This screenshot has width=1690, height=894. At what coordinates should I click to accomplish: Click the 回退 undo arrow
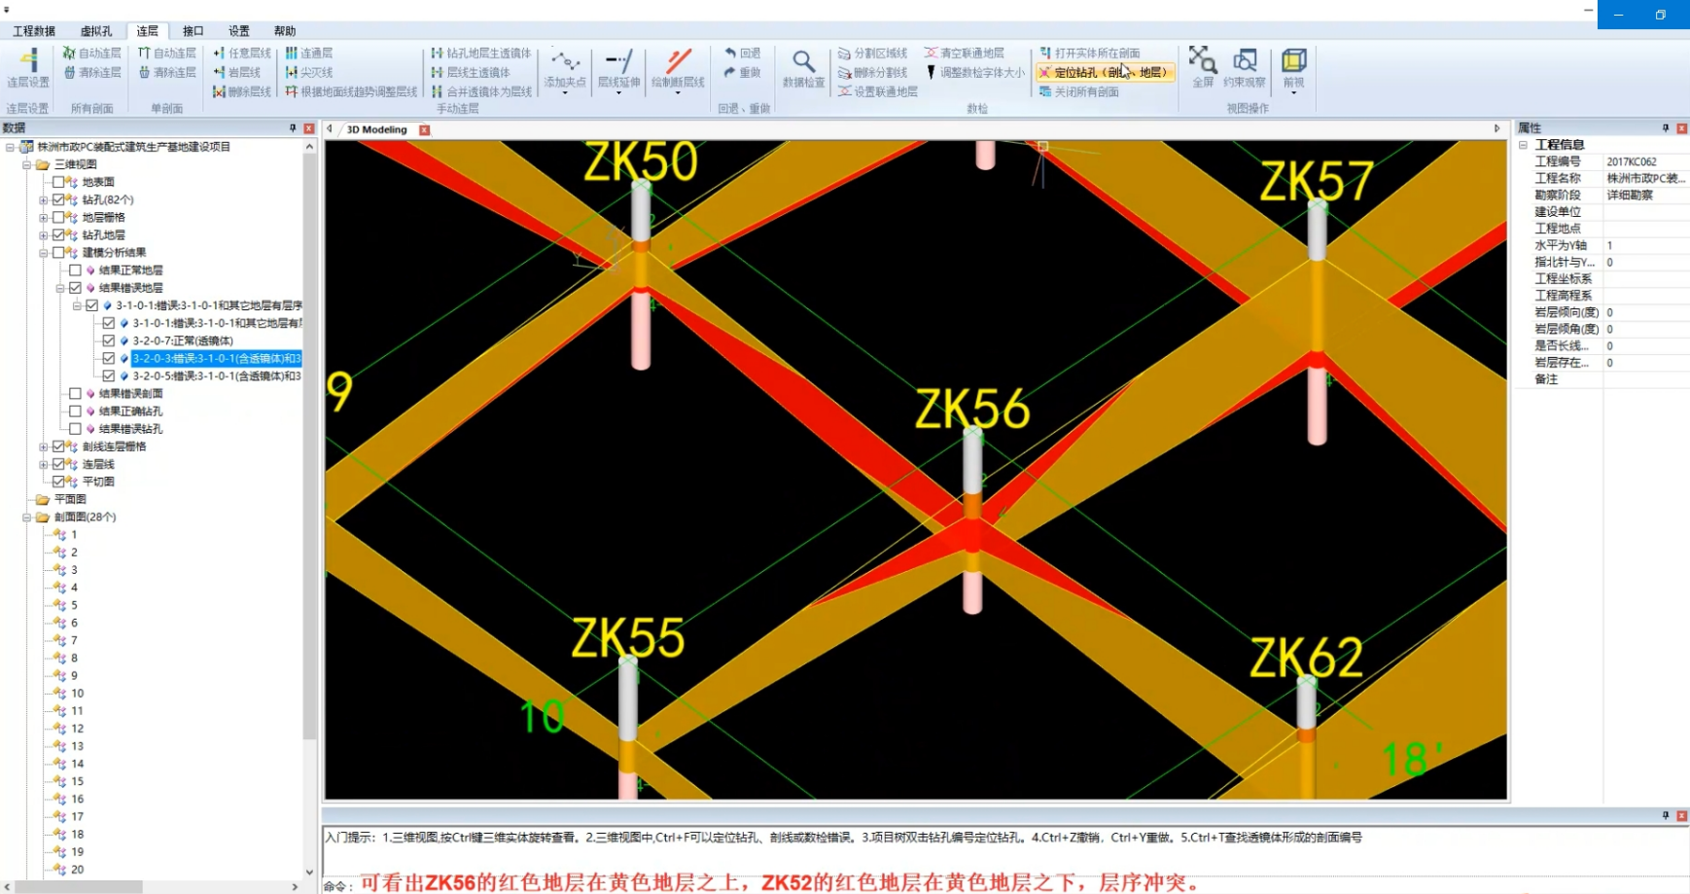click(x=742, y=54)
